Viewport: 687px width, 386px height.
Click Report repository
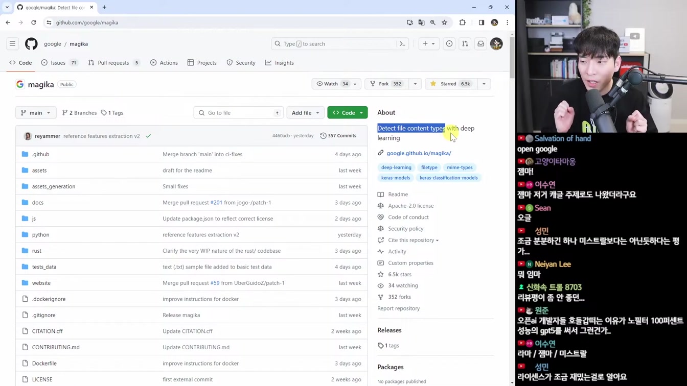[x=398, y=308]
